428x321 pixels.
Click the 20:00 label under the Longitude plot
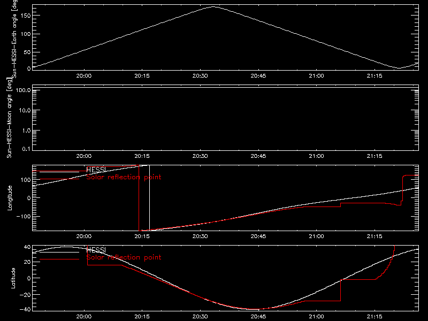[84, 236]
